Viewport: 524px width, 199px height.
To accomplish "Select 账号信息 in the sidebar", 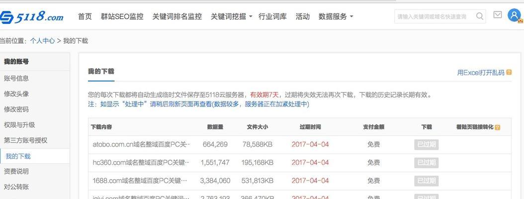I will coord(16,78).
